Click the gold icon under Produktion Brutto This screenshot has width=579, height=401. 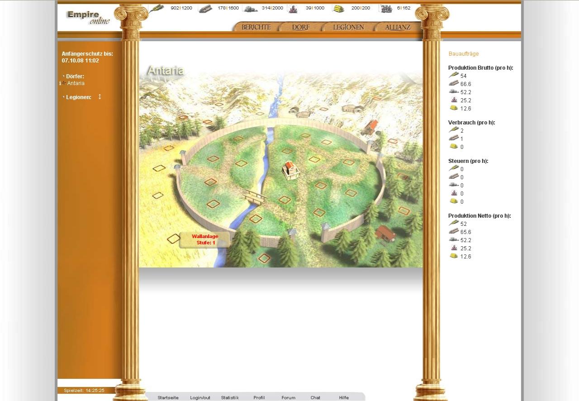[x=454, y=108]
